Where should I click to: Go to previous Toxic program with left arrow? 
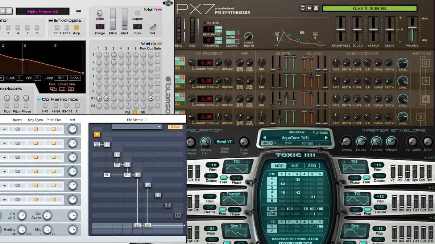(265, 138)
